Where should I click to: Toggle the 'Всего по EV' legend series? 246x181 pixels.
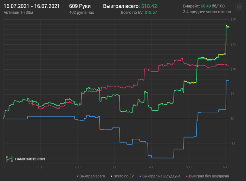(x=122, y=176)
